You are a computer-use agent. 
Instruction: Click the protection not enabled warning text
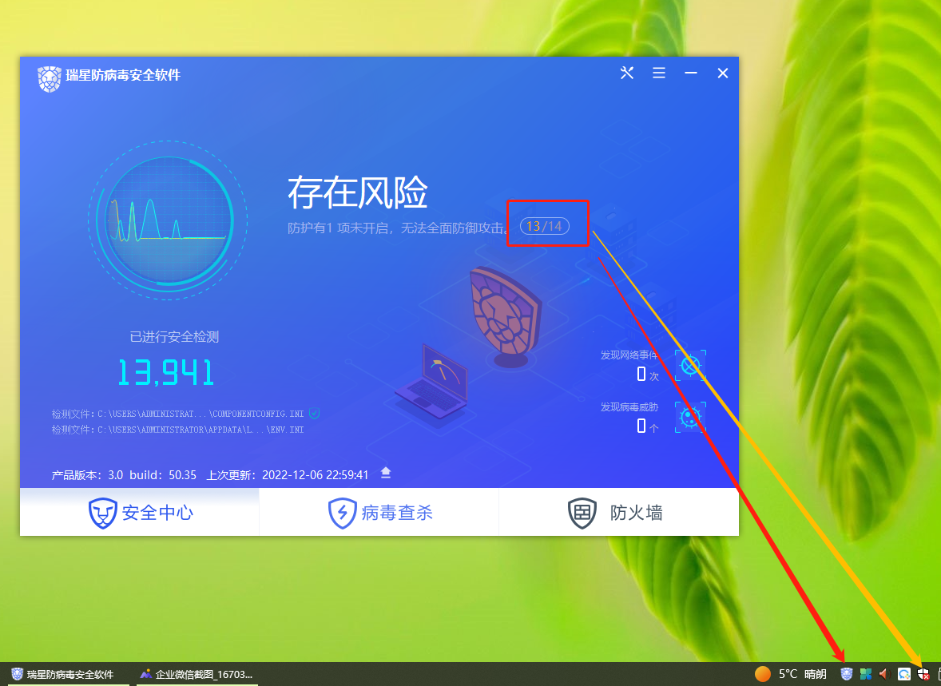coord(398,228)
